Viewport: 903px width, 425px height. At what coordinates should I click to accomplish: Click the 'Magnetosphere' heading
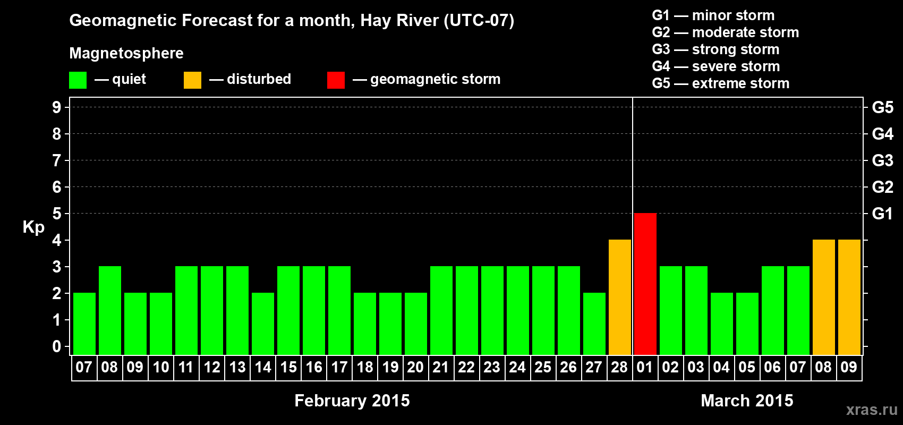pos(126,53)
